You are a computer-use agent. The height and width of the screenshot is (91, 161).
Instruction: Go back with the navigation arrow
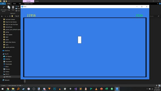tap(2, 16)
